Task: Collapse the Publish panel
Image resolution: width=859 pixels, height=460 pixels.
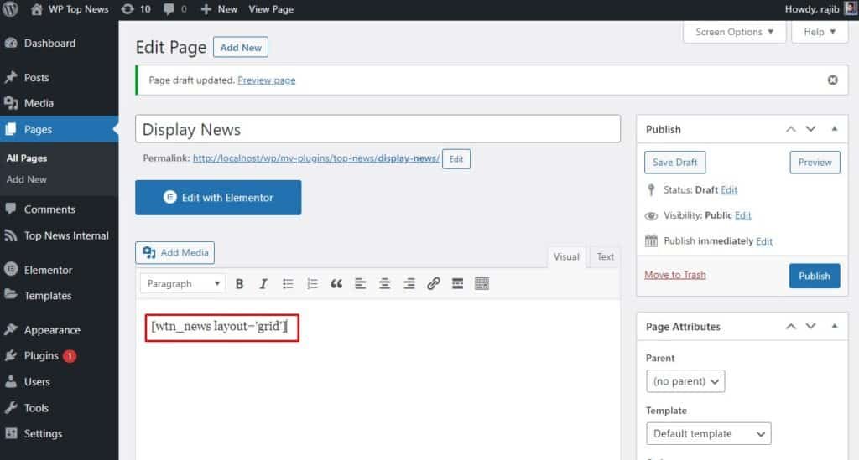Action: [834, 130]
